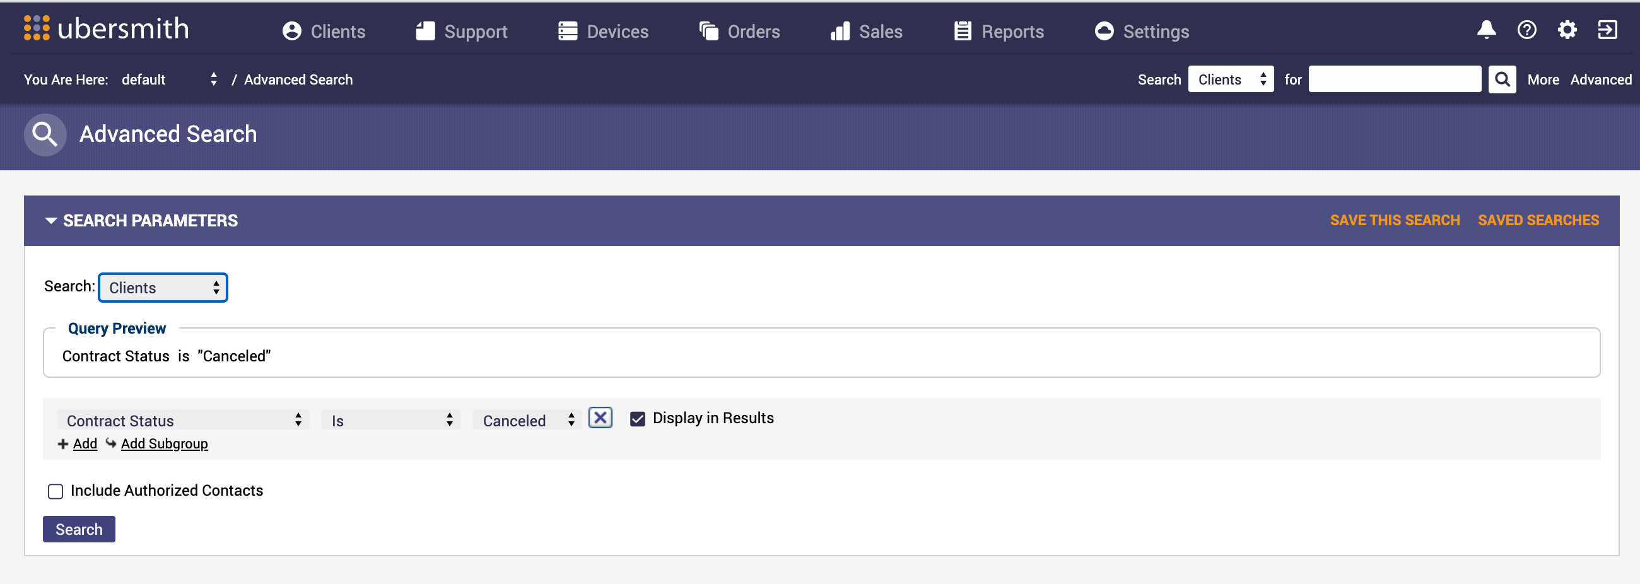The width and height of the screenshot is (1640, 584).
Task: Open the Reports menu
Action: [x=999, y=31]
